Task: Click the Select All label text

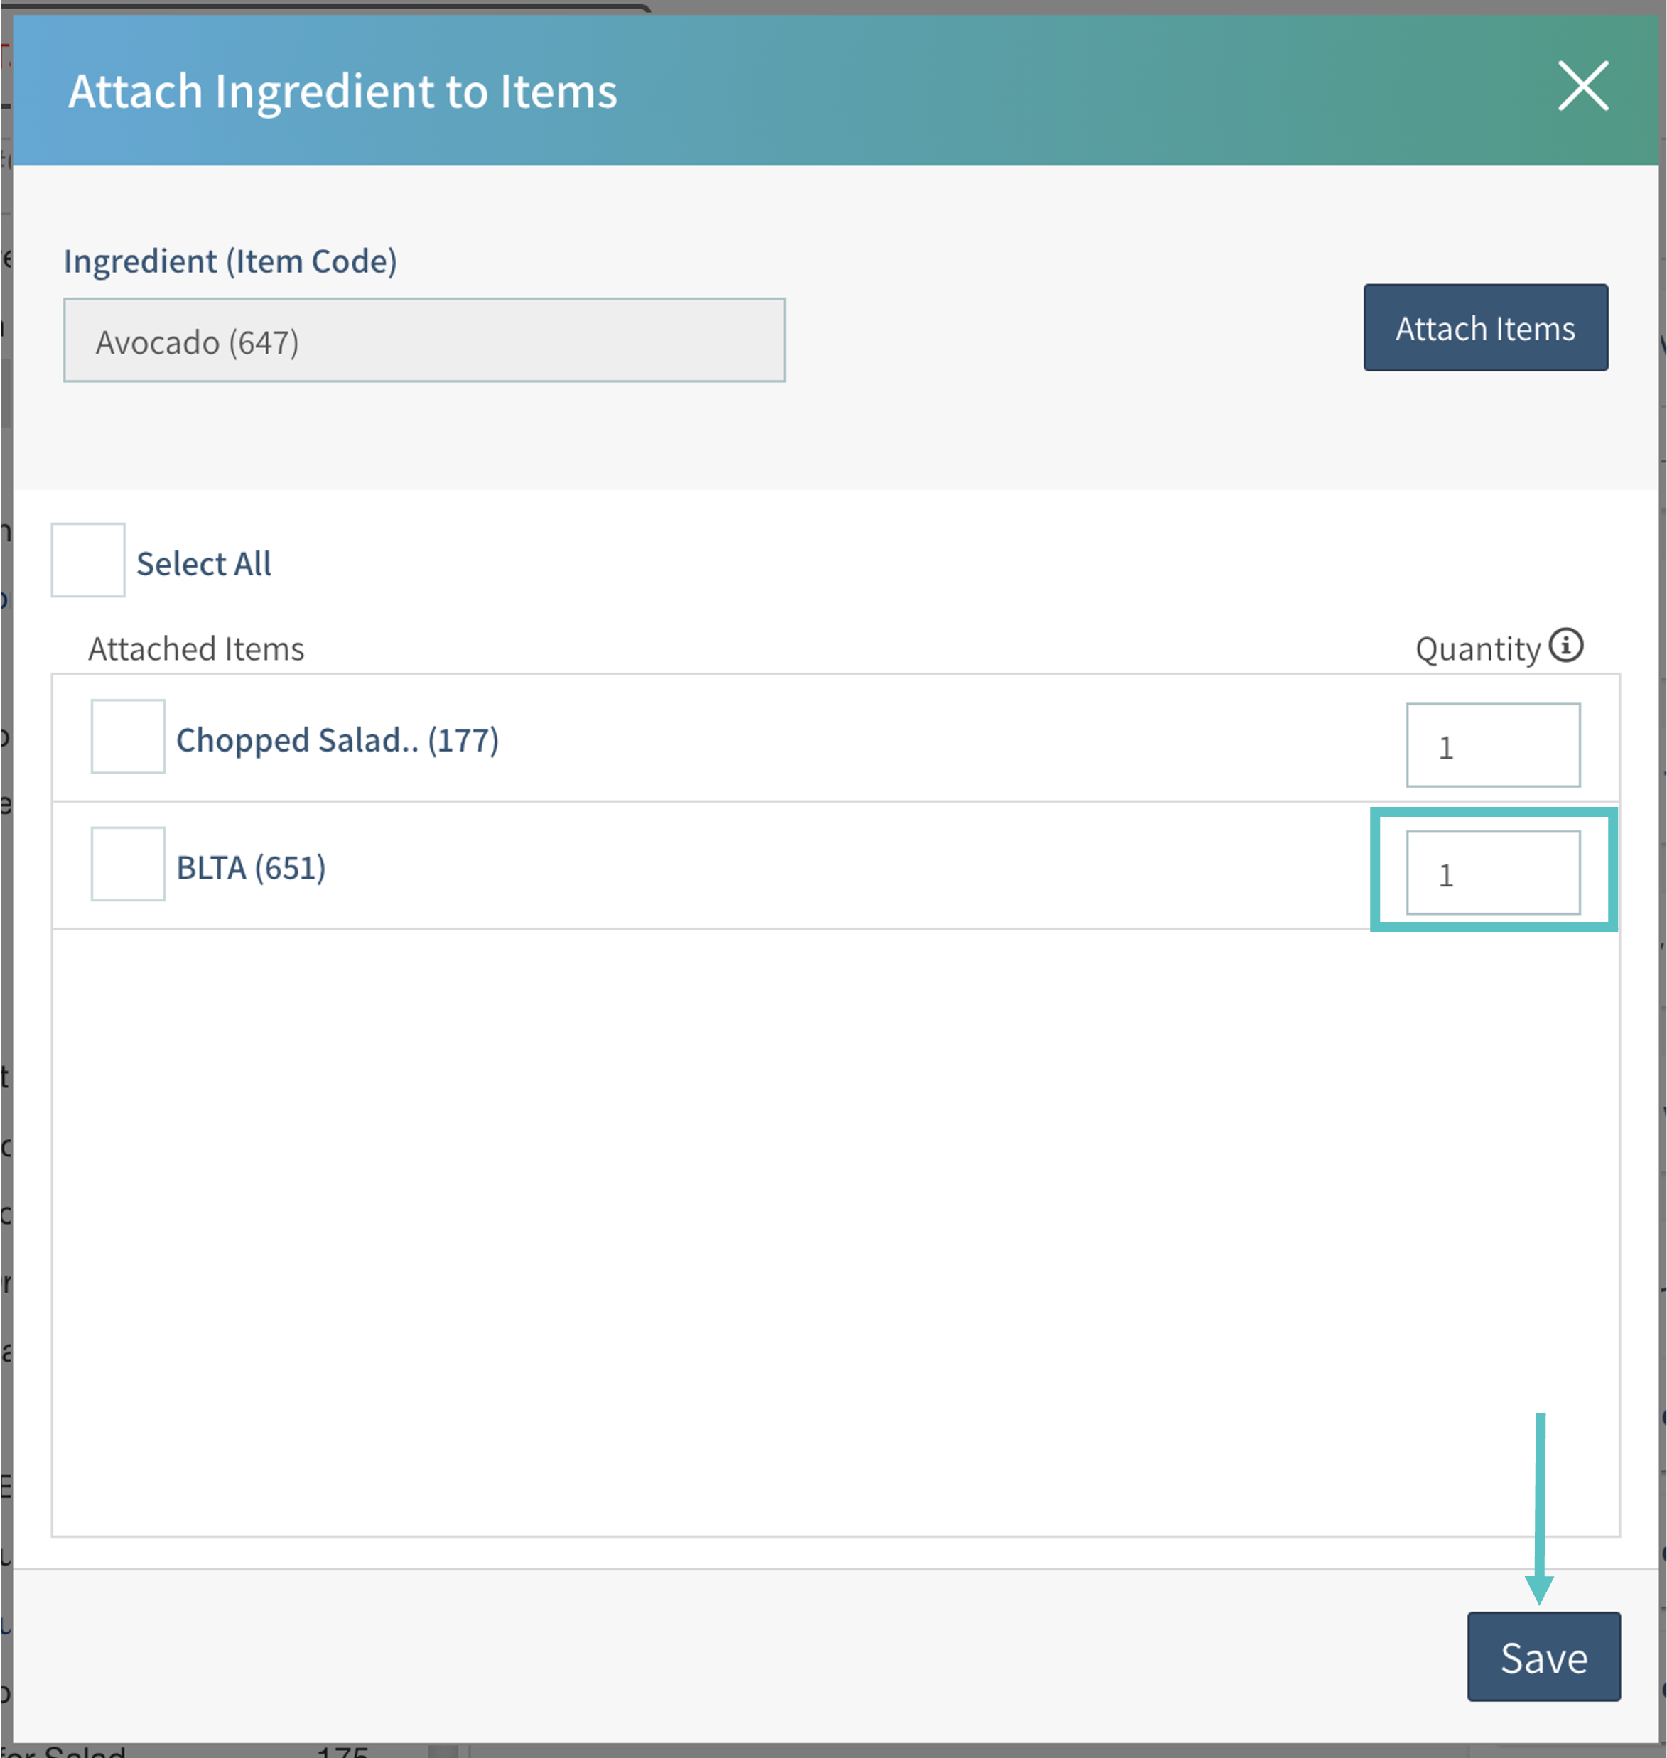Action: pos(203,563)
